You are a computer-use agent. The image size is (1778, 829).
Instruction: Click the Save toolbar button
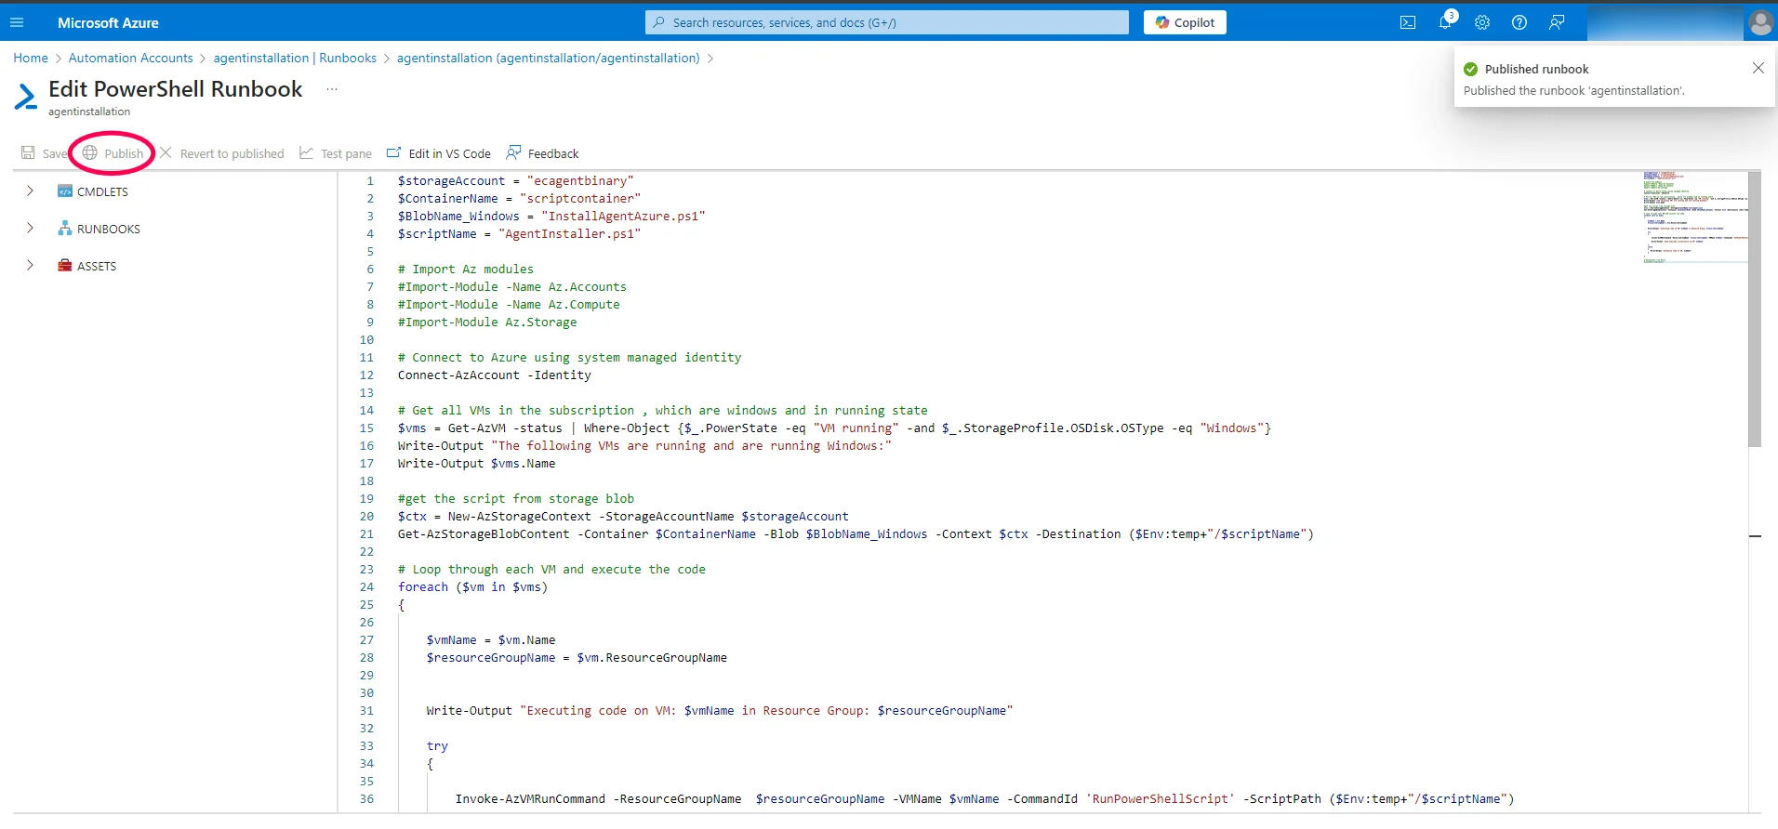click(x=44, y=153)
